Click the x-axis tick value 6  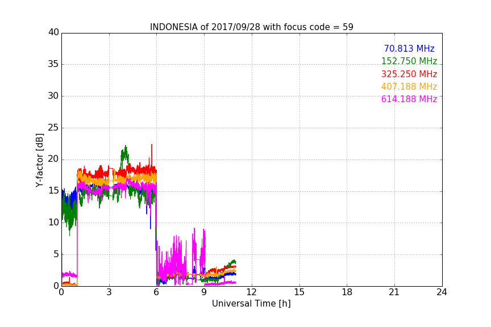click(157, 292)
